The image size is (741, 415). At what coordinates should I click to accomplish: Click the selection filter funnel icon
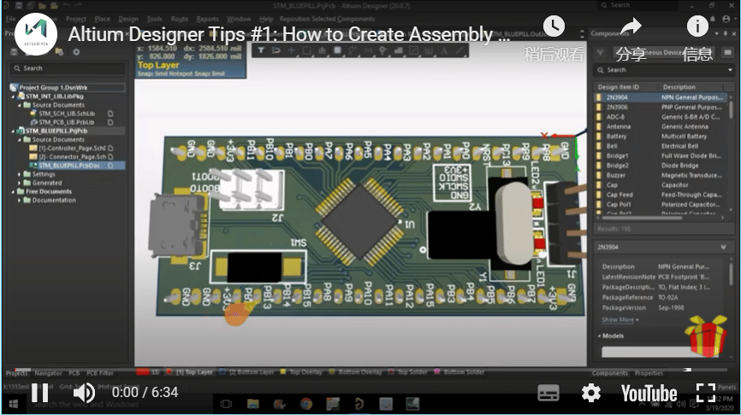(261, 50)
